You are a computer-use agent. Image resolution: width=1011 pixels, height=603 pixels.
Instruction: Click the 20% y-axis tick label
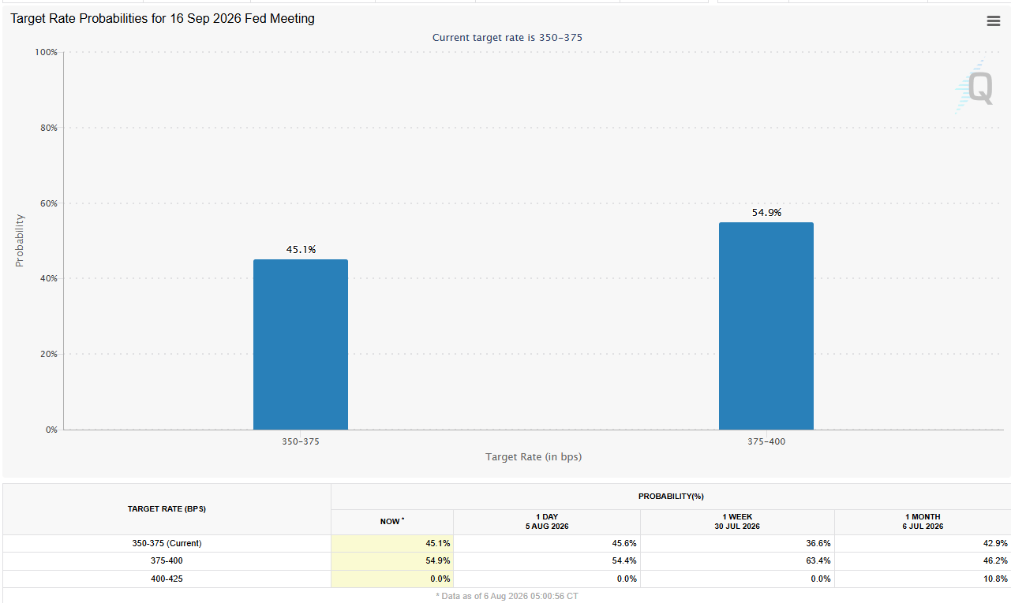(48, 354)
